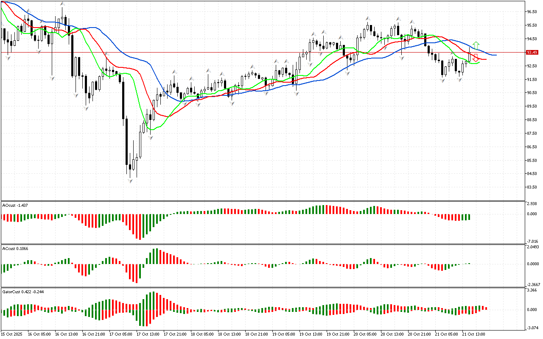The width and height of the screenshot is (543, 339).
Task: Click the 2.938 value on AOcust scale
Action: (x=532, y=204)
